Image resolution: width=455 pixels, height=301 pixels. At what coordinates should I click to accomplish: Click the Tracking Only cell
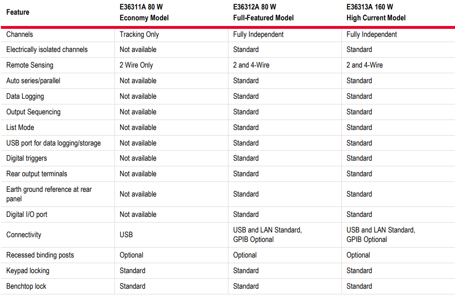[139, 34]
